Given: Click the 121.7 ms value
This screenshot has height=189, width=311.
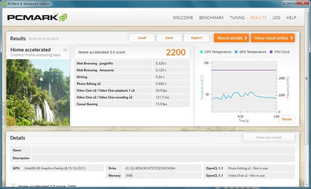Looking at the screenshot, I should pos(162,97).
